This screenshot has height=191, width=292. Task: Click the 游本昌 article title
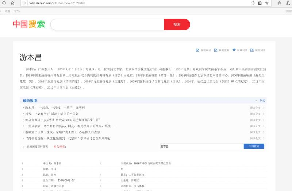pyautogui.click(x=31, y=57)
